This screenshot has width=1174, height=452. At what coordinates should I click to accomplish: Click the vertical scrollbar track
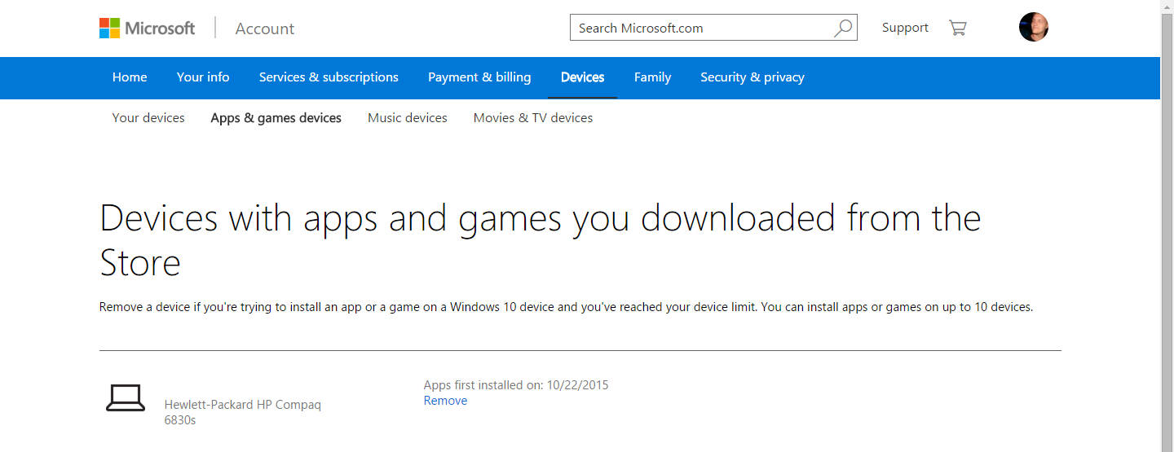pyautogui.click(x=1167, y=226)
